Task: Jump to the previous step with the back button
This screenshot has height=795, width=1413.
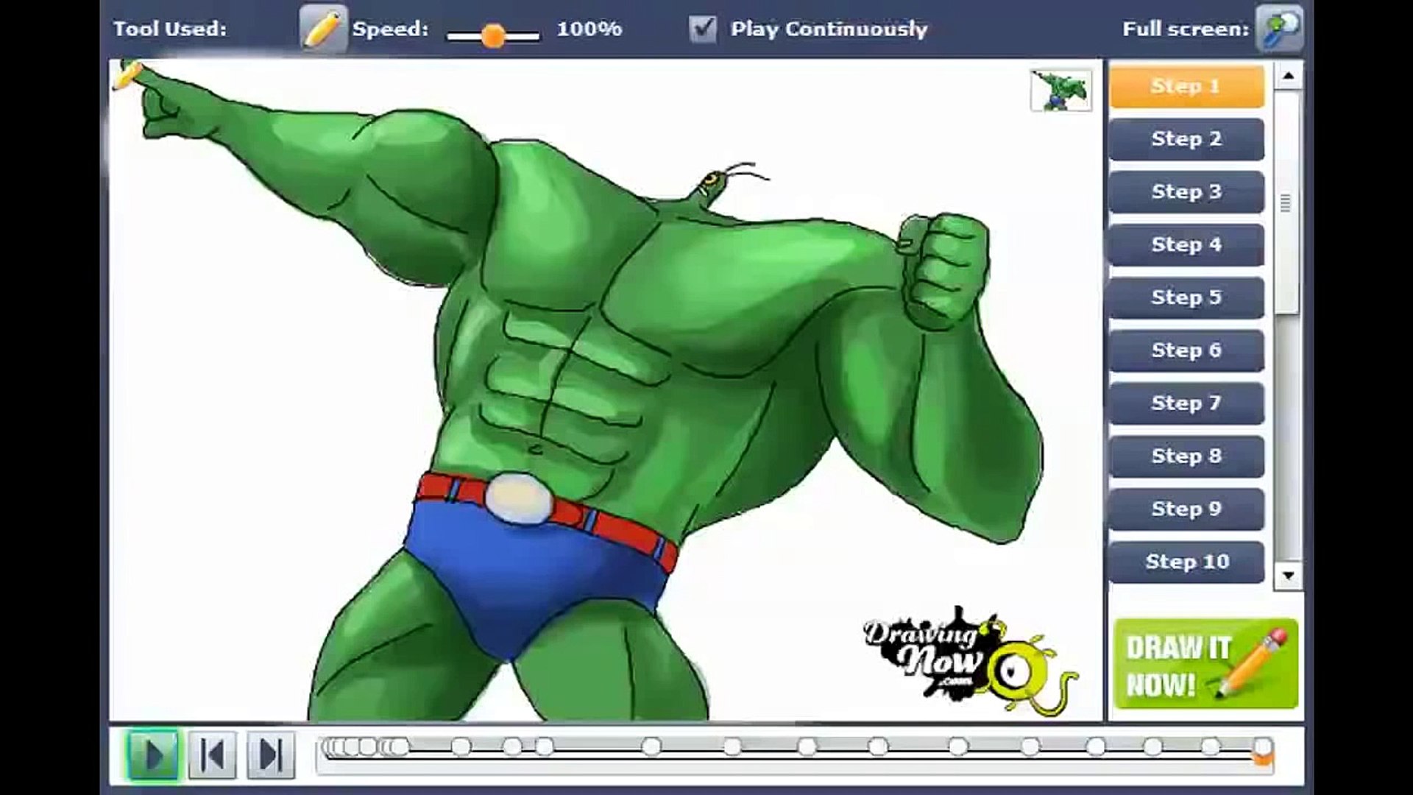Action: (x=212, y=755)
